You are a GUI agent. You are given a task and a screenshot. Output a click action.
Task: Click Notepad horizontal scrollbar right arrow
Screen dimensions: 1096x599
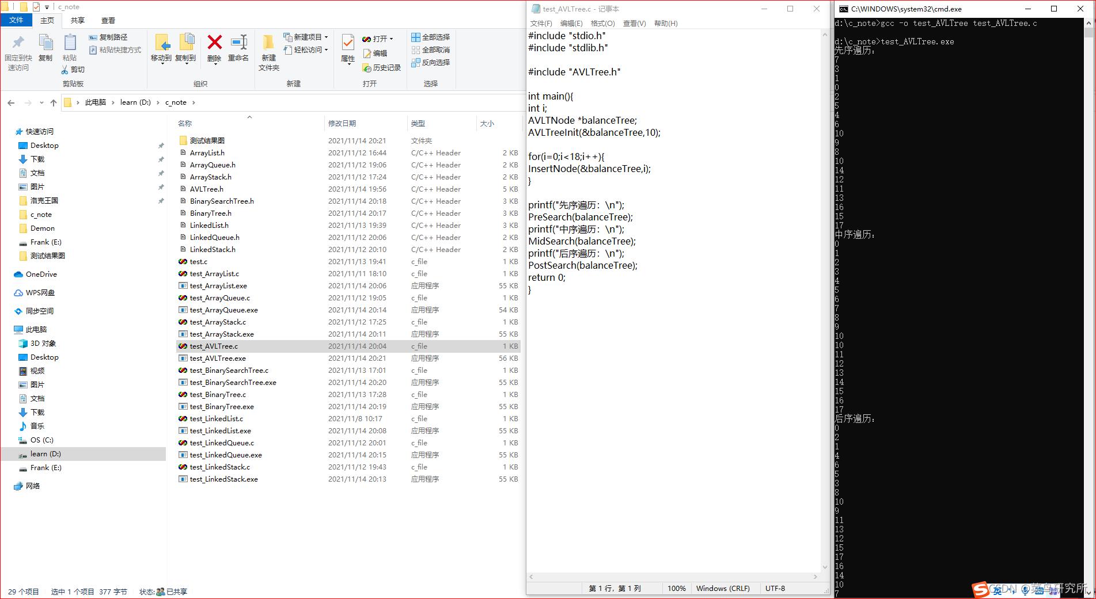tap(816, 577)
